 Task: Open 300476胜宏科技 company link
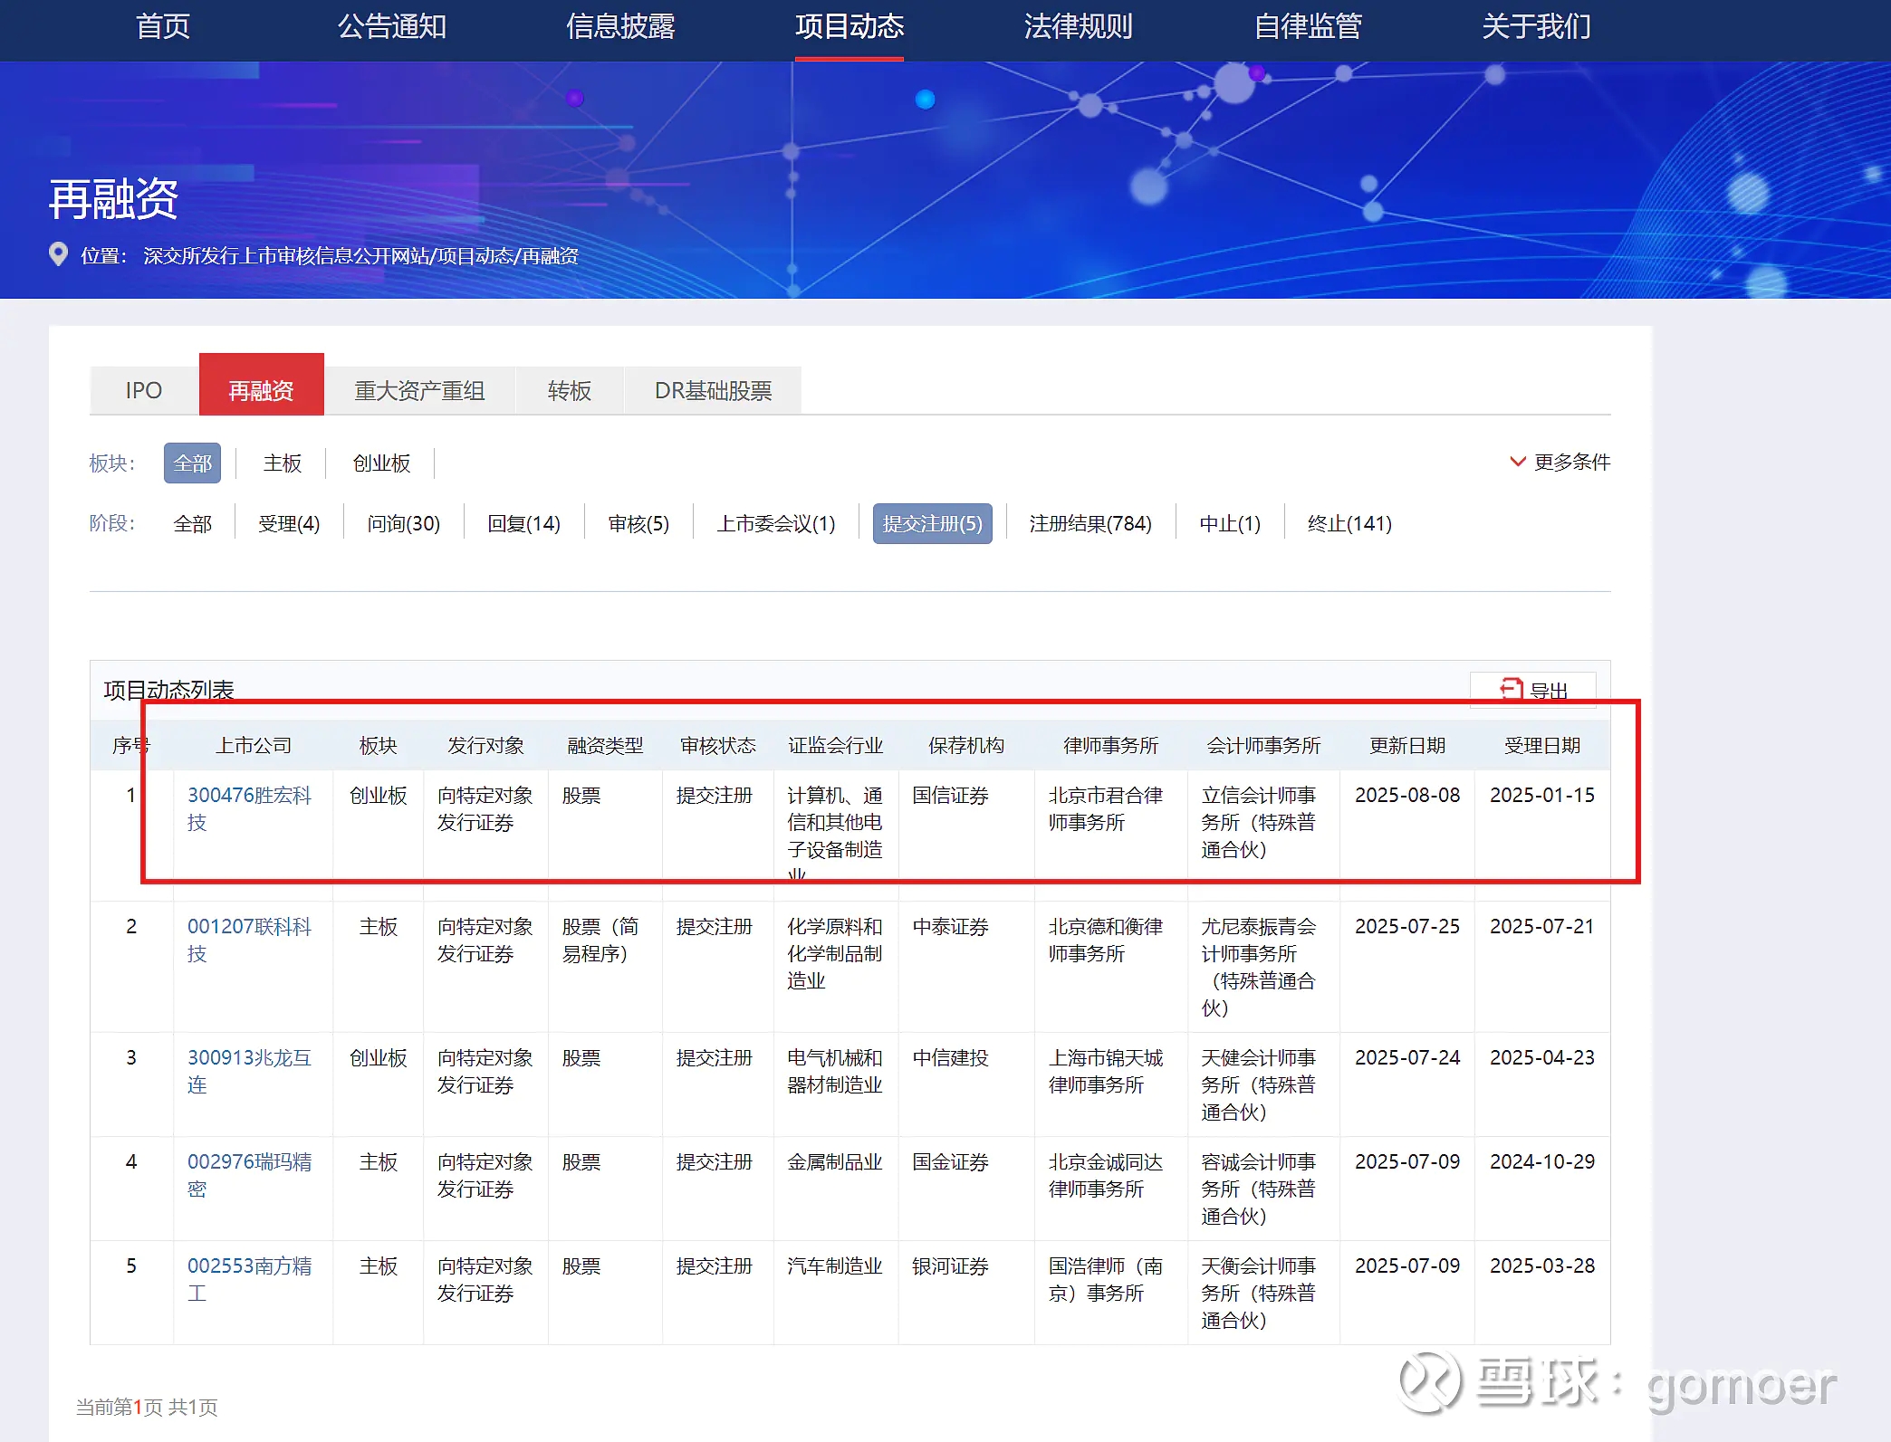[249, 808]
